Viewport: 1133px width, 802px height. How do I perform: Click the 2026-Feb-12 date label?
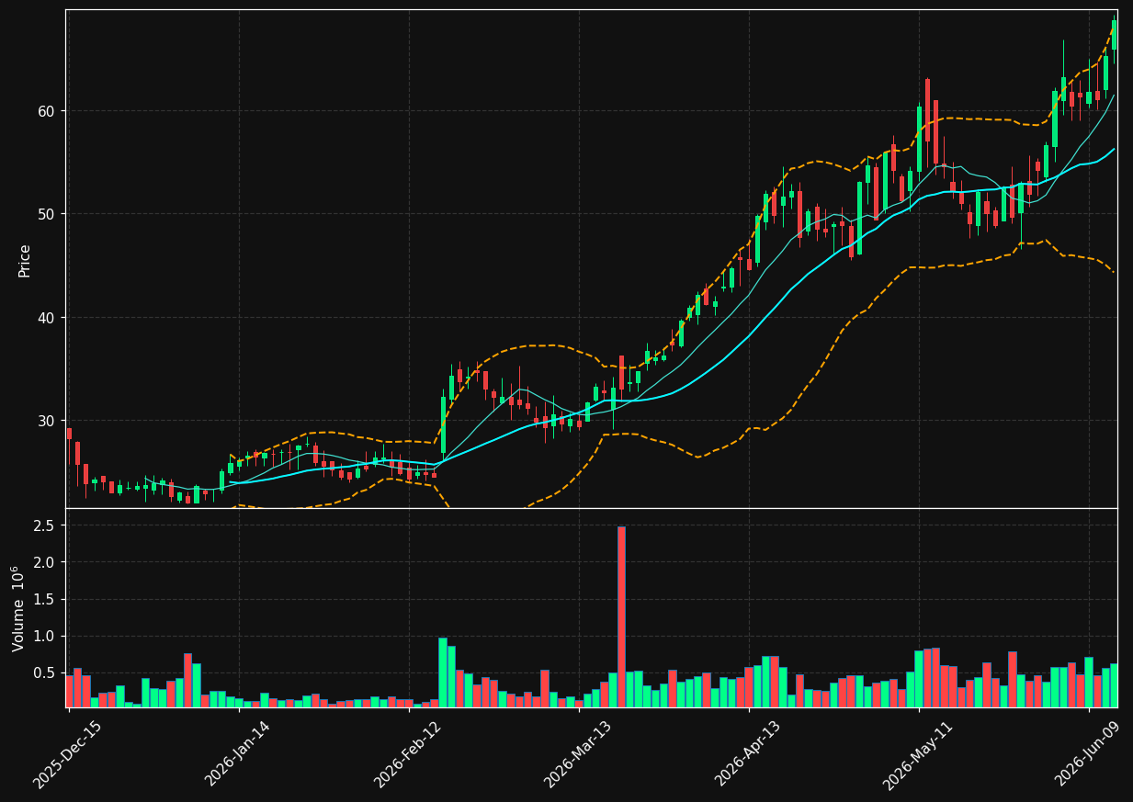coord(408,754)
